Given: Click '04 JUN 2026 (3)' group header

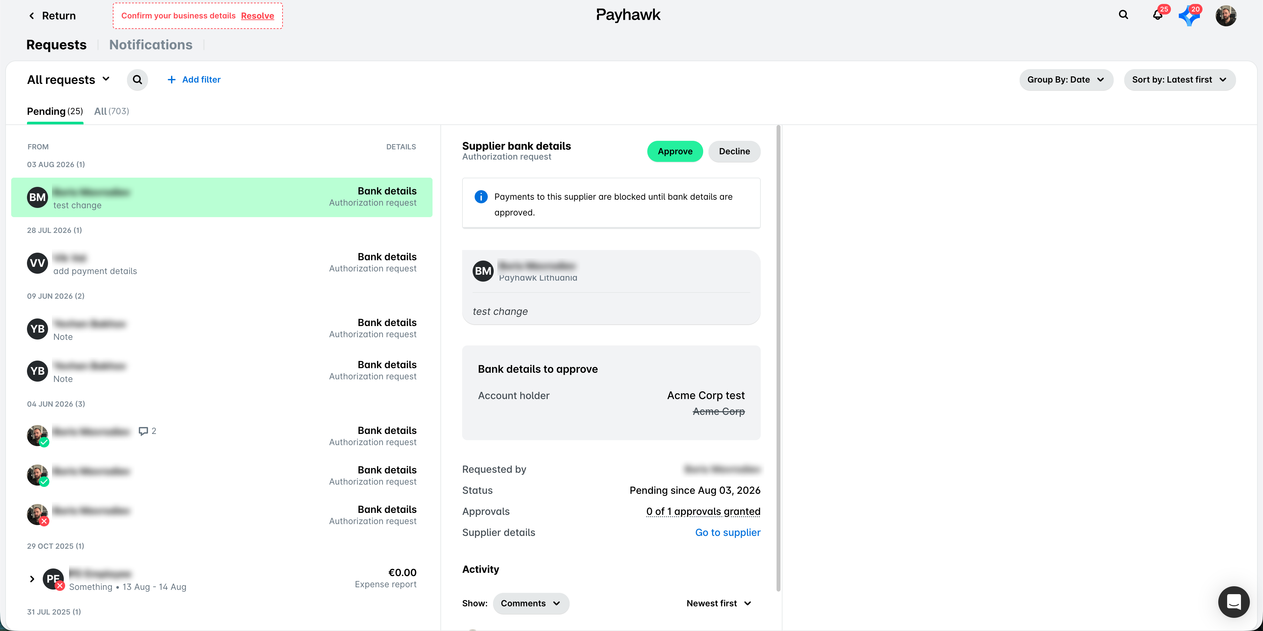Looking at the screenshot, I should pos(56,404).
